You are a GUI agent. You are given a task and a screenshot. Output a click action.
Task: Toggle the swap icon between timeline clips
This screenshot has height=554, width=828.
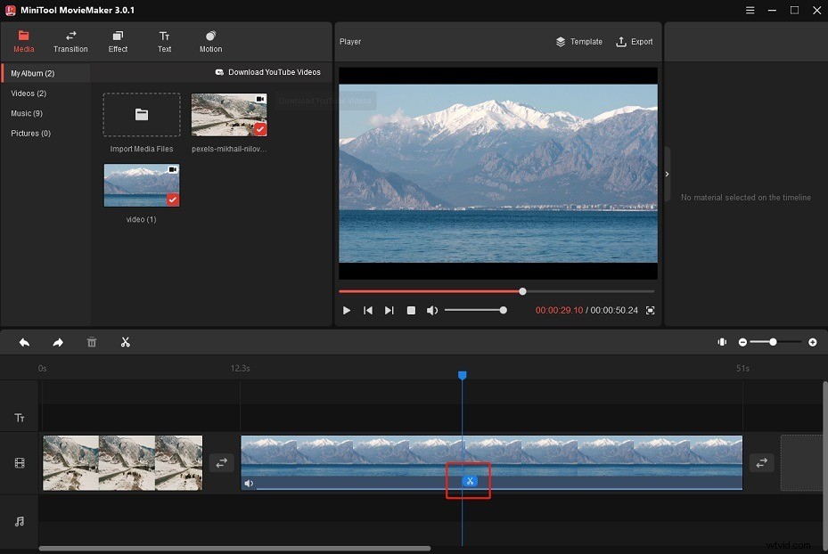[221, 462]
